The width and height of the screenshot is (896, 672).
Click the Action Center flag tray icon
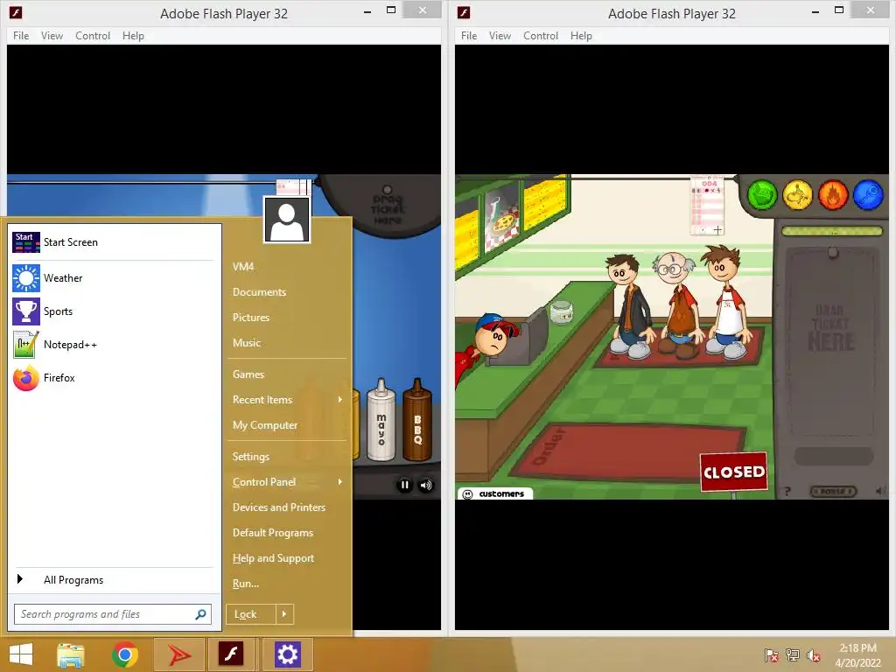(771, 655)
